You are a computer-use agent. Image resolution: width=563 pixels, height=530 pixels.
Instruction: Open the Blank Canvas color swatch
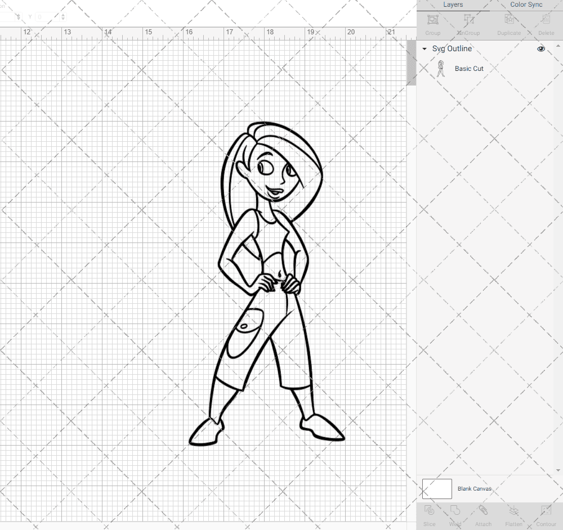click(x=437, y=488)
